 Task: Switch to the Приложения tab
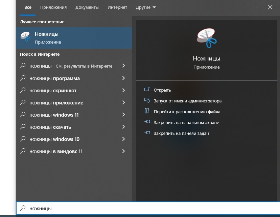click(x=53, y=7)
